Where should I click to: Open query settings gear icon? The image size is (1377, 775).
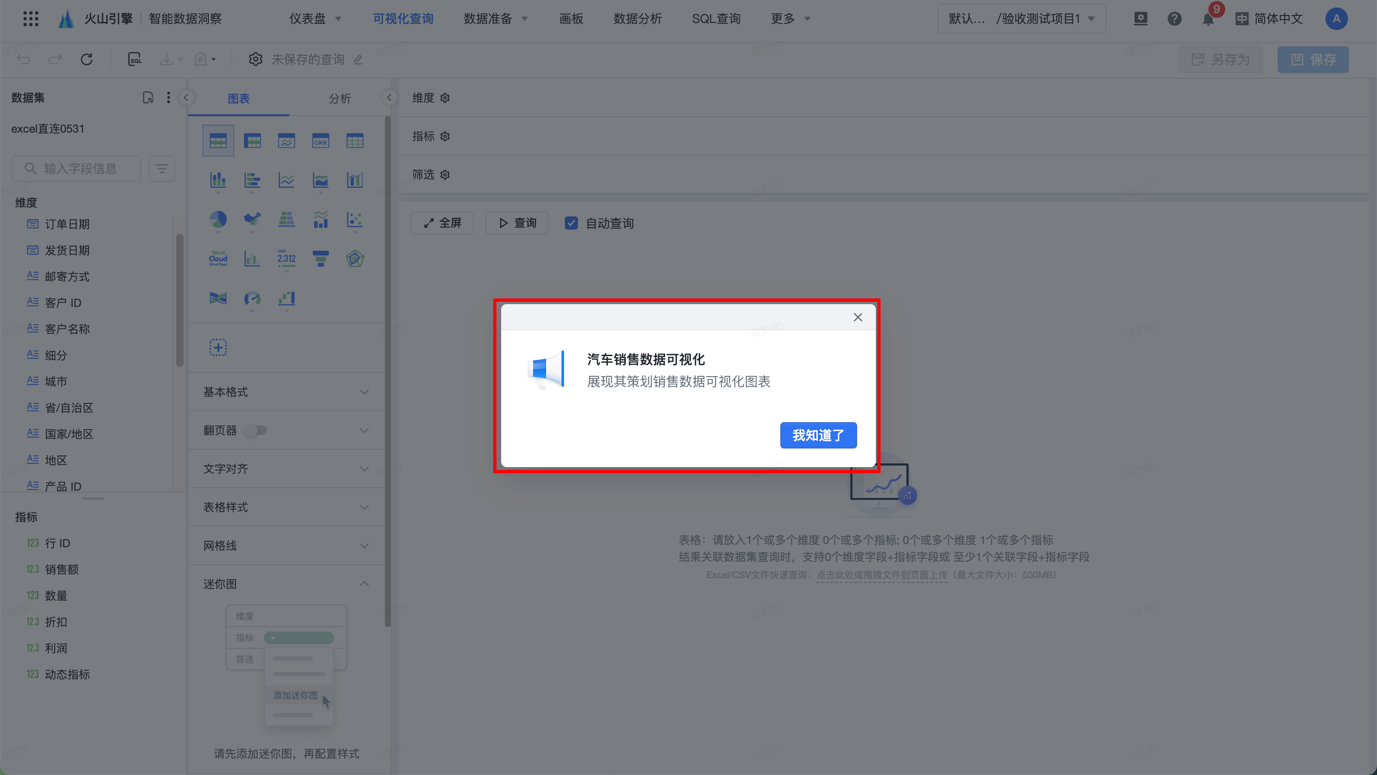pos(256,60)
